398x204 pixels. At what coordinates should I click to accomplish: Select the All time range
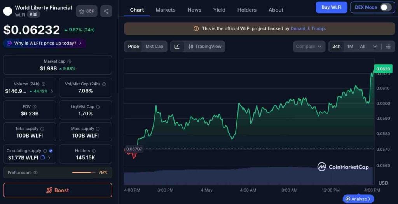[x=363, y=46]
